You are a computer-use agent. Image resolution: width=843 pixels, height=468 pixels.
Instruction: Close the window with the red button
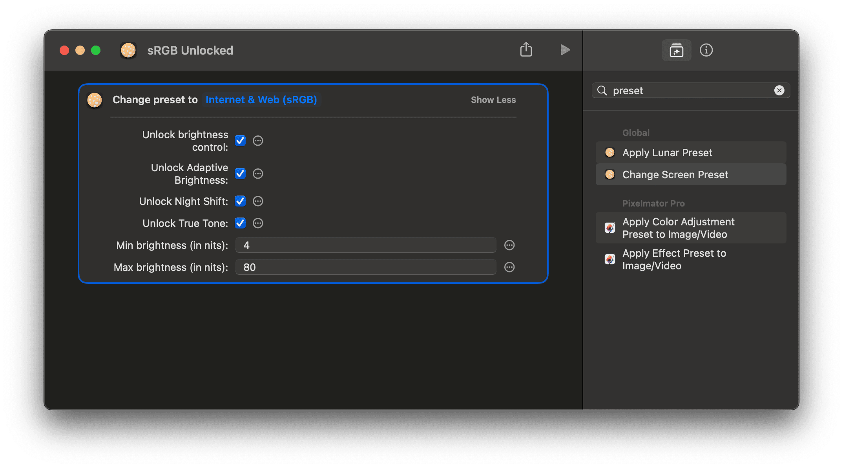coord(64,50)
